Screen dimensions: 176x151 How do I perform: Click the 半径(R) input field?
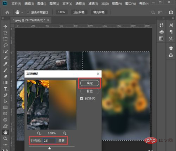tap(49, 140)
